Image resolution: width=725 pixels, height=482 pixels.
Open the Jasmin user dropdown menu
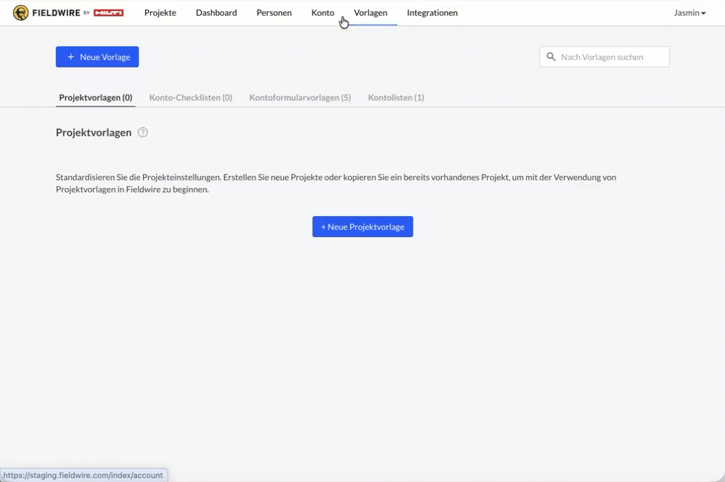[689, 13]
